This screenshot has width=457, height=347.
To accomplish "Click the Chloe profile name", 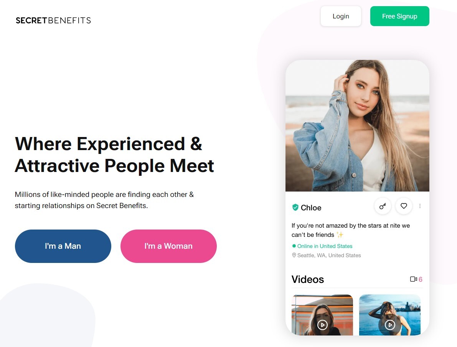I will (311, 208).
